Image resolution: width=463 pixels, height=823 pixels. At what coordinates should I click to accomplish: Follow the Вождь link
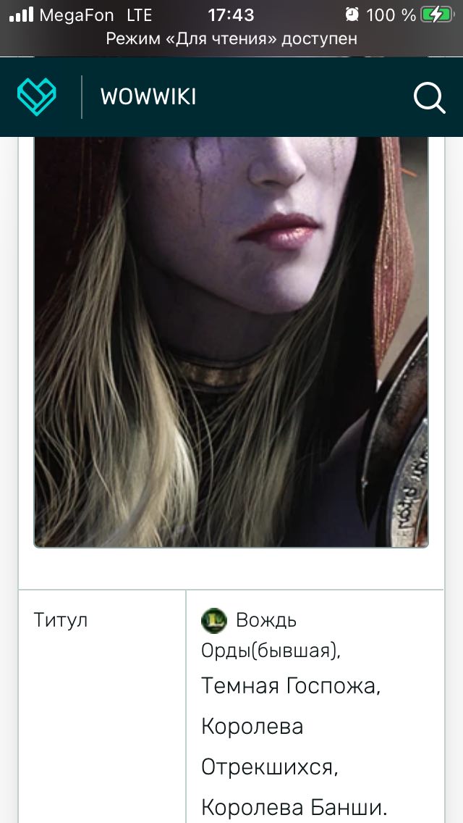pos(266,620)
